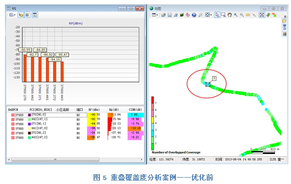Screen dimensions: 291x184
Task: Click the CINR value -10.16 cell
Action: (x=135, y=128)
